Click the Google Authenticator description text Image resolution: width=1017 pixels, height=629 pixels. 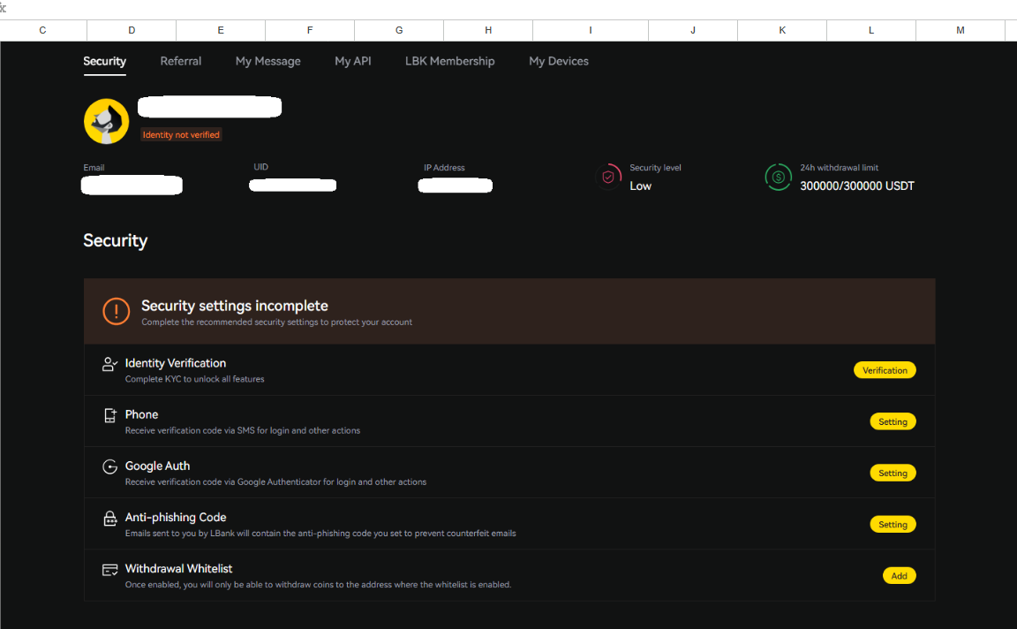click(275, 481)
